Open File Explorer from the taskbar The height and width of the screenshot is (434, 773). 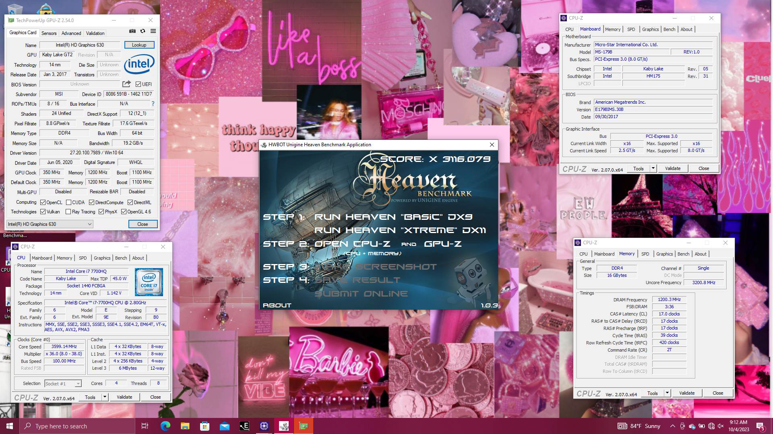185,426
